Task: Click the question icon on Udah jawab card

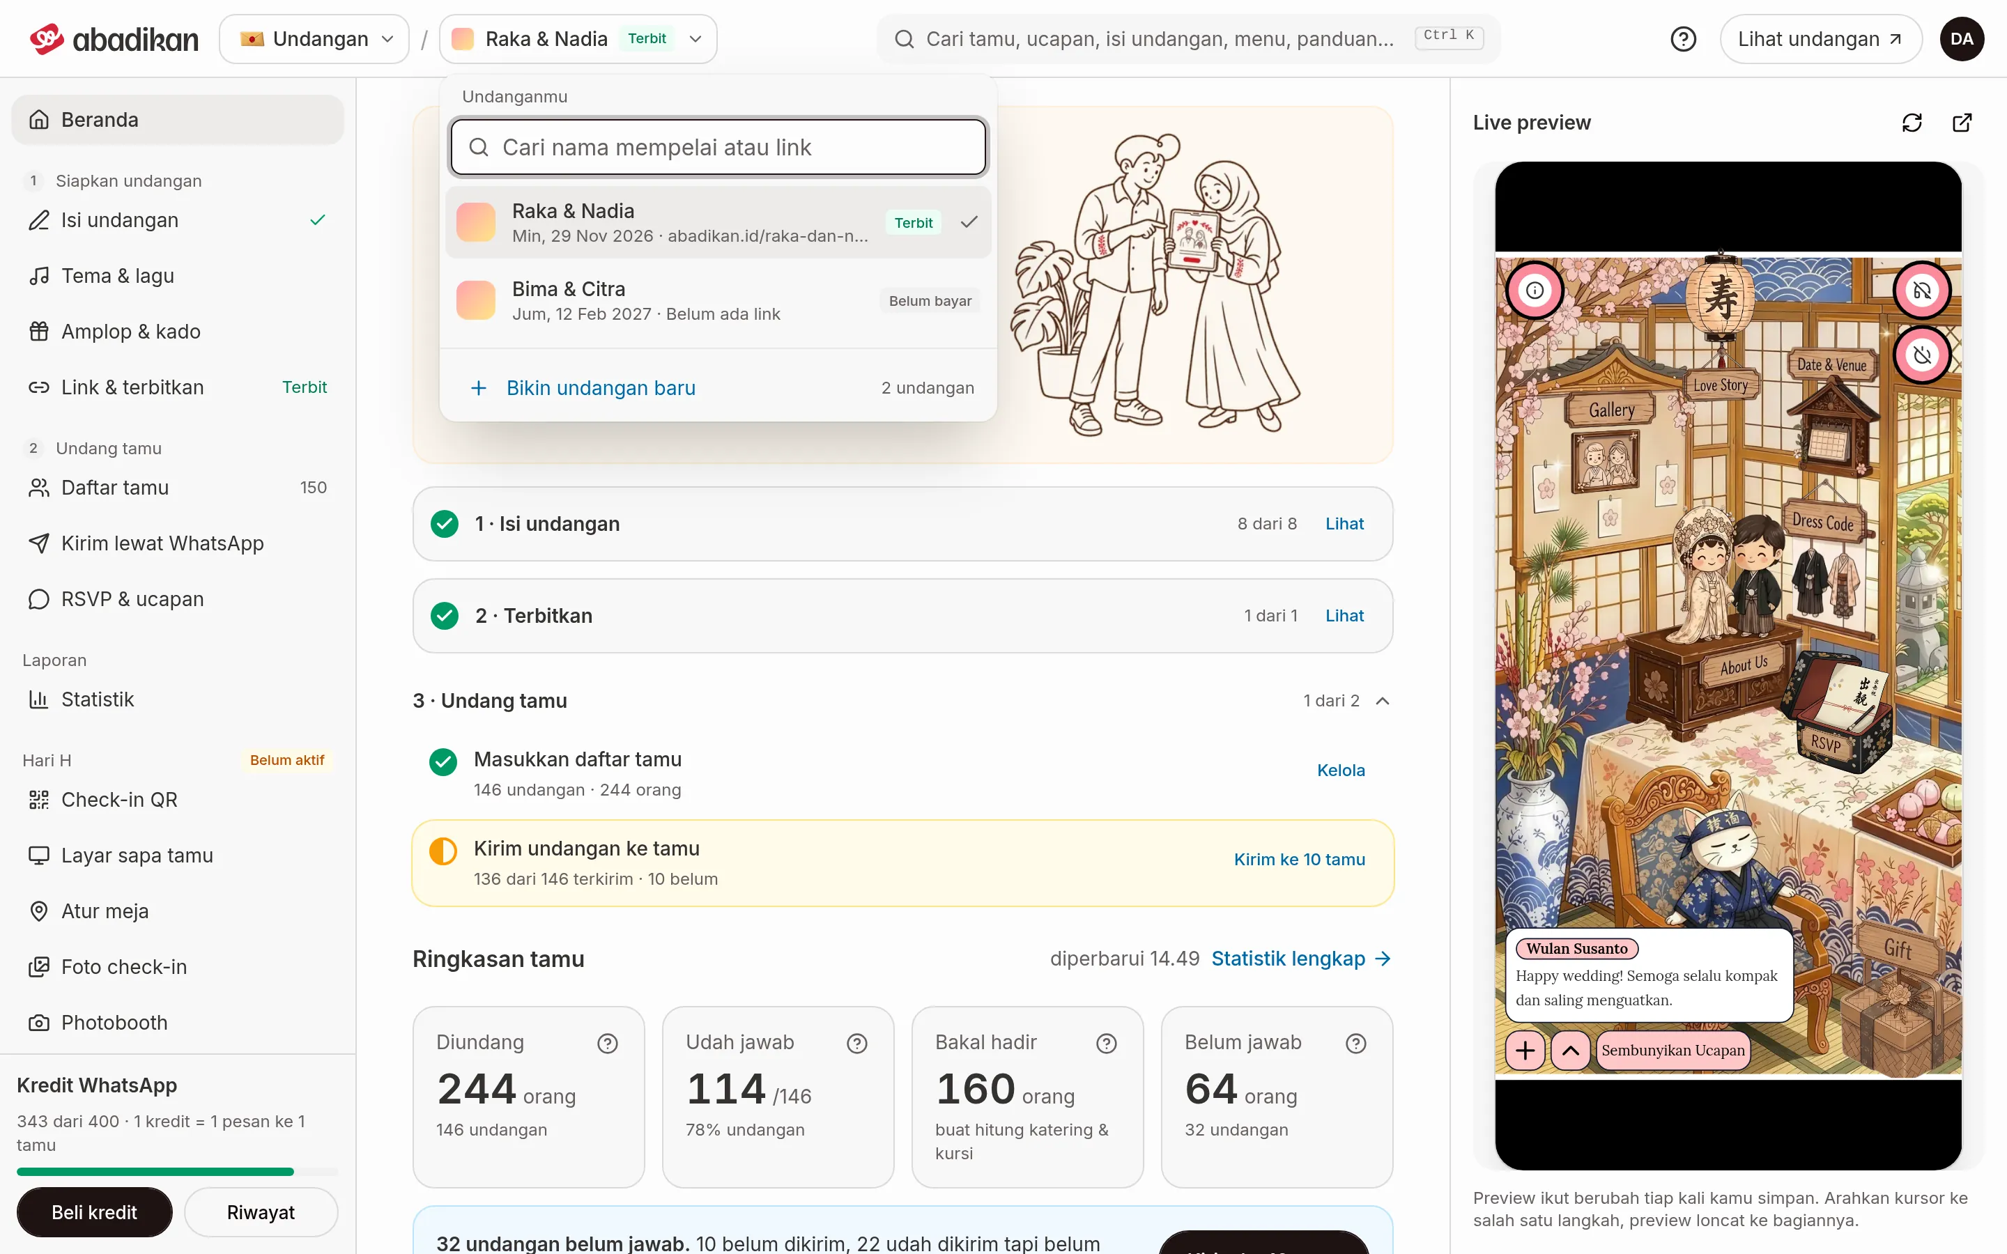Action: [x=856, y=1044]
